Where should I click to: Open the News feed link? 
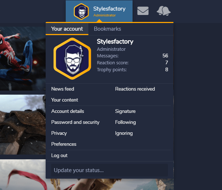62,89
